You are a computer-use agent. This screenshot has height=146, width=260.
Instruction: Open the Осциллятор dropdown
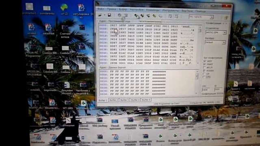[225, 32]
